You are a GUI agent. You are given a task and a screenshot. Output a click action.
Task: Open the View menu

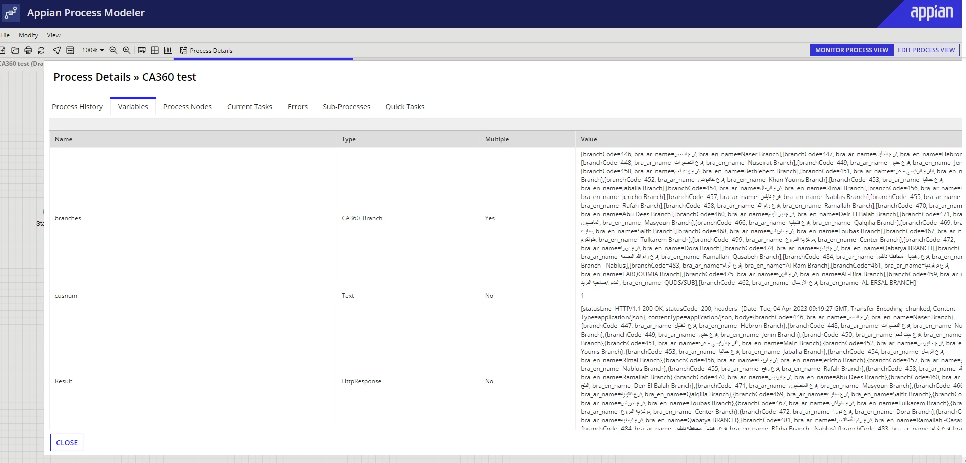coord(53,35)
